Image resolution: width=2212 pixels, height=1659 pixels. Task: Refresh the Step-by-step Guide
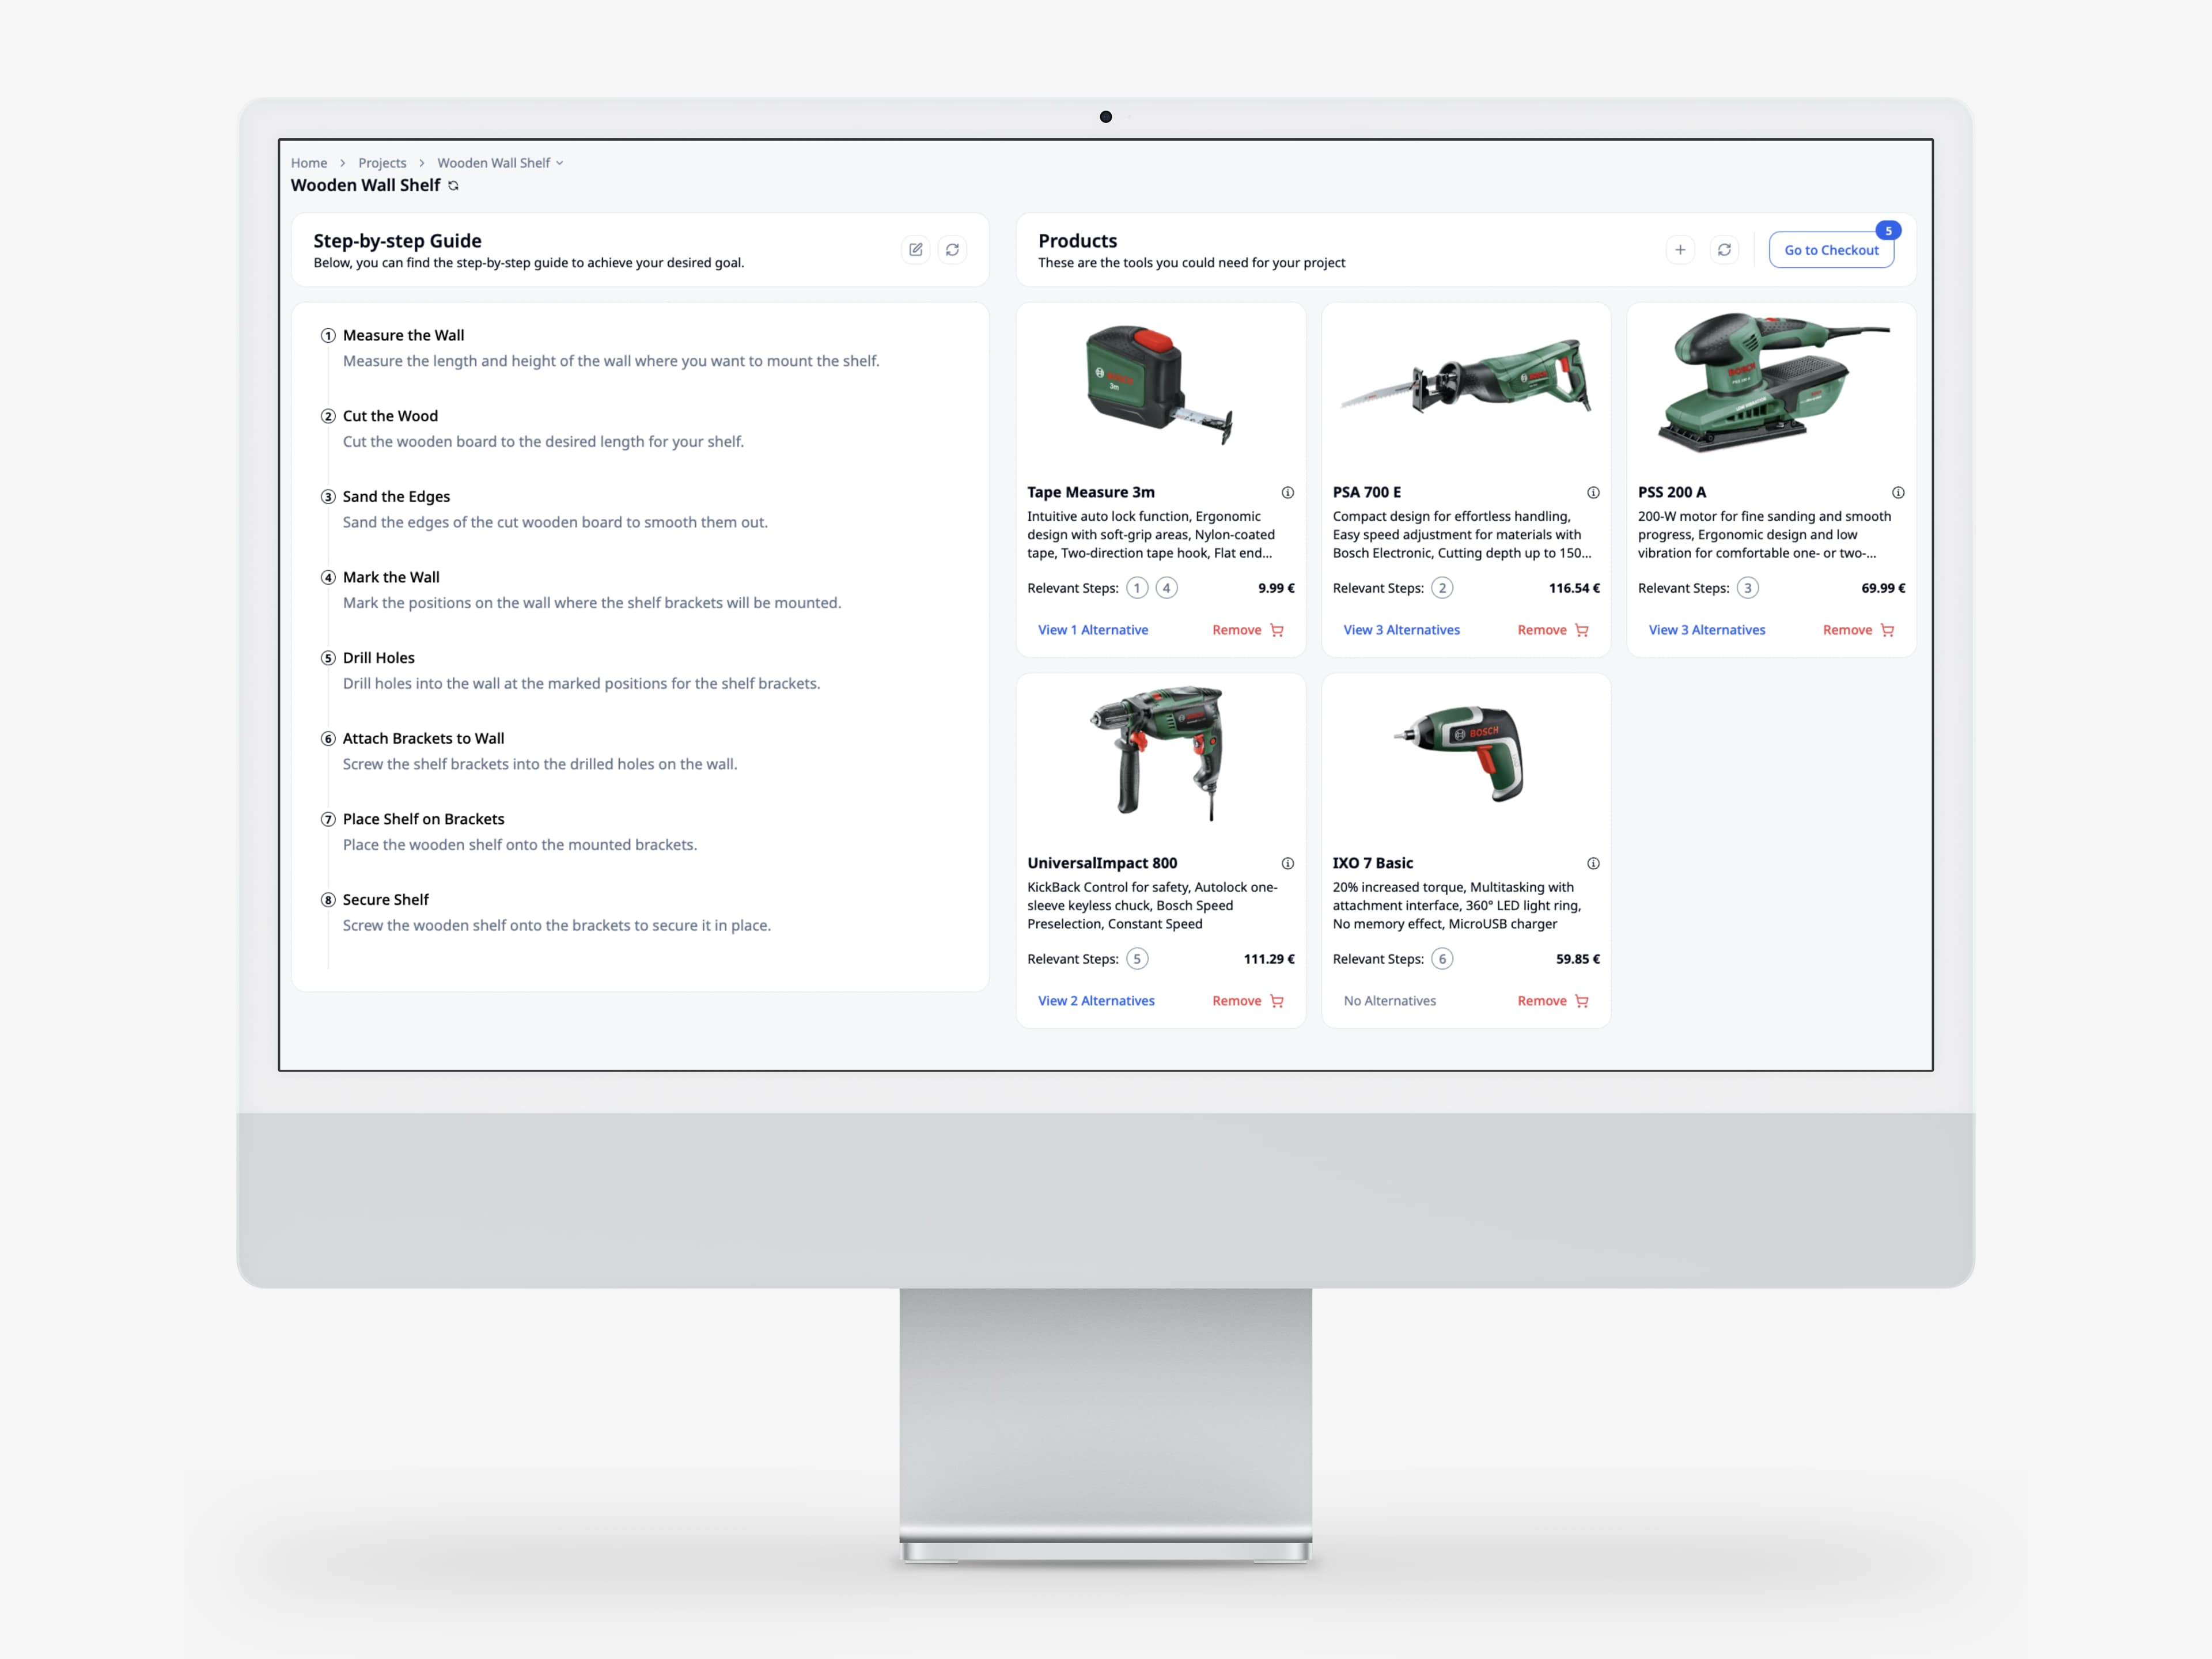[x=952, y=250]
